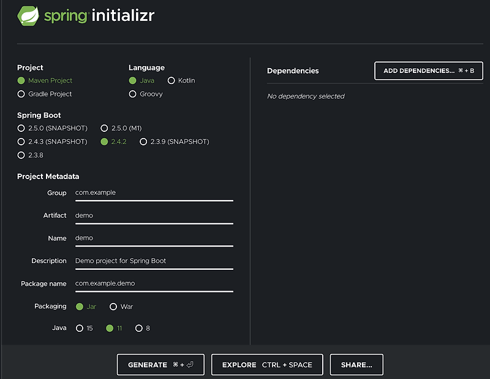
Task: Select Spring Boot version 2.3.8
Action: click(21, 155)
